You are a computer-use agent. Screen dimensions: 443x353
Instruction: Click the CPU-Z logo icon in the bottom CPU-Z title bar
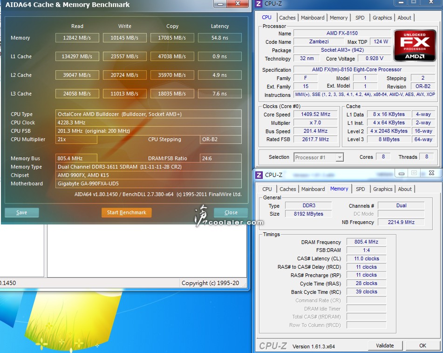(x=259, y=175)
